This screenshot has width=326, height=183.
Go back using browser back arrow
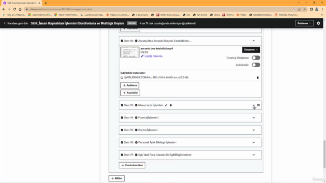(4, 9)
